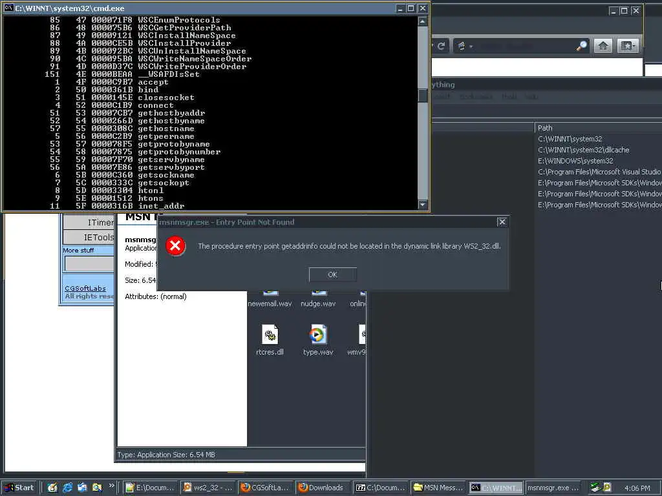Select the Microsoft Visual Studio path row
Image resolution: width=662 pixels, height=496 pixels.
[599, 172]
